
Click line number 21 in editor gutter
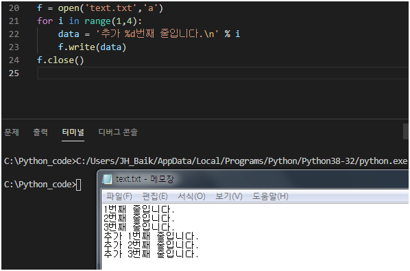[14, 21]
